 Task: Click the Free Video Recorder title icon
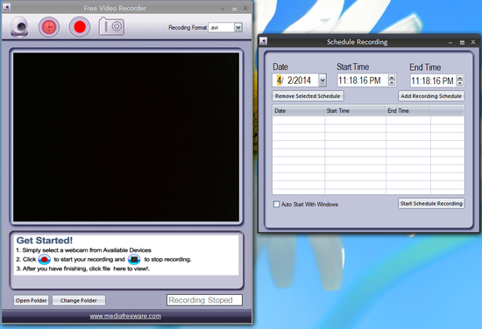click(6, 7)
